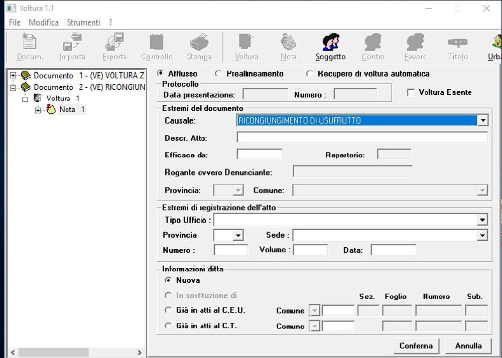
Task: Collapse the Voltura 1 tree node
Action: (x=25, y=99)
